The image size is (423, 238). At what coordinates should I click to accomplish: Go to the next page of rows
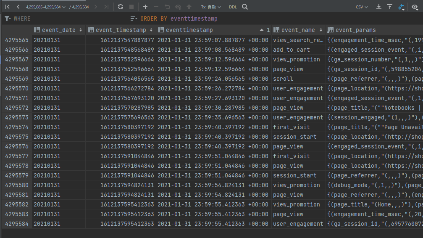pyautogui.click(x=96, y=7)
